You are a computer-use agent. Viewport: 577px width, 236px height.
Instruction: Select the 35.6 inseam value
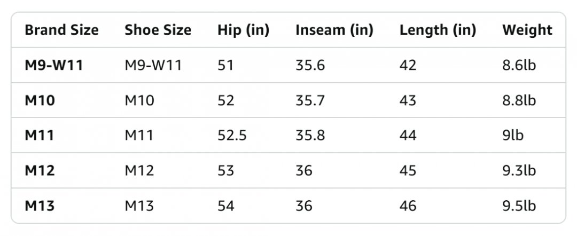tap(310, 66)
